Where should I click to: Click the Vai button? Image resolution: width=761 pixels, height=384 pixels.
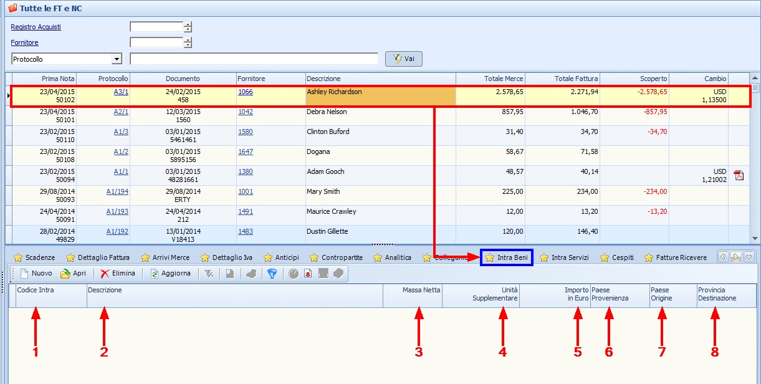coord(403,59)
